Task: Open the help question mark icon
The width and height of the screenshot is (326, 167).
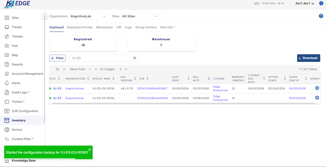Action: pyautogui.click(x=321, y=16)
